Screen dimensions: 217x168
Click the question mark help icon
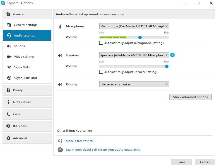pos(60,150)
